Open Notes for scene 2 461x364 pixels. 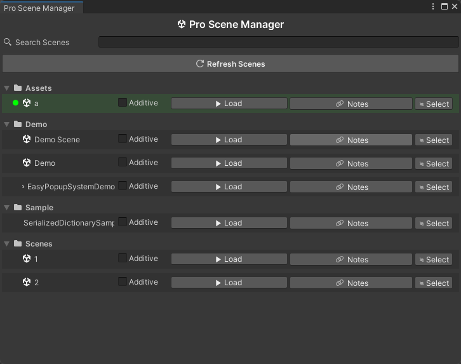click(351, 283)
